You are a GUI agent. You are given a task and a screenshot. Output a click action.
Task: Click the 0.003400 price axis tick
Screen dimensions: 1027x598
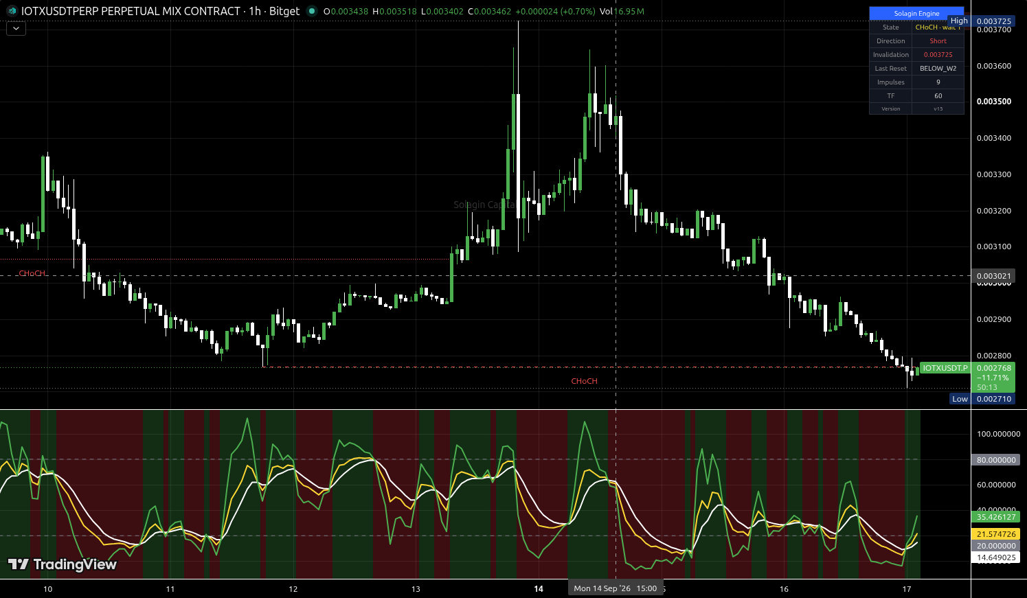coord(993,138)
